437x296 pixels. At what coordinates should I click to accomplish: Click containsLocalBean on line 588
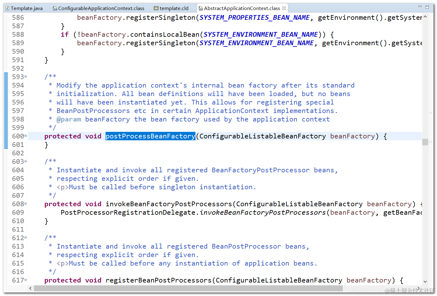click(165, 35)
